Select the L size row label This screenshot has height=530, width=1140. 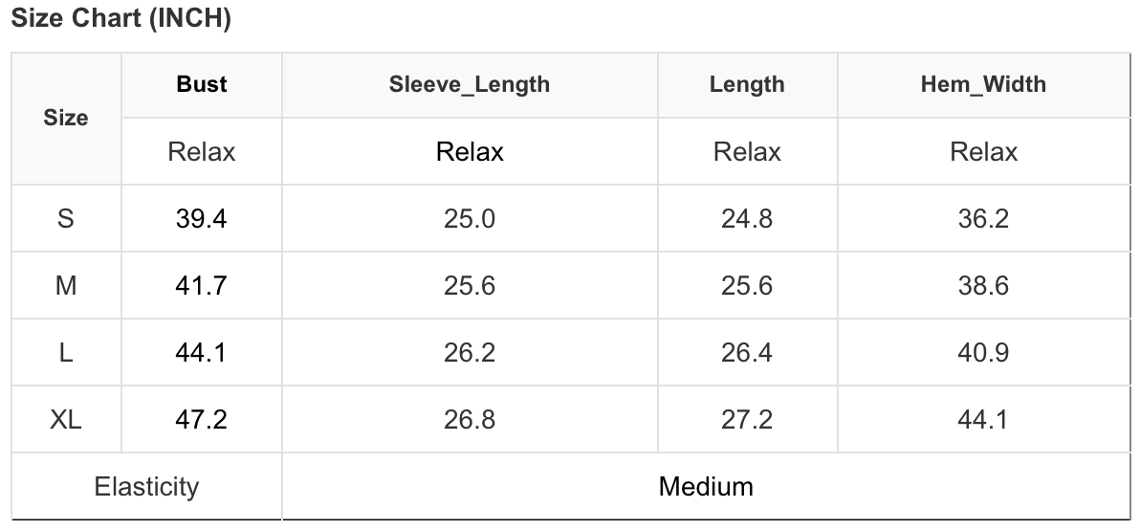coord(65,353)
